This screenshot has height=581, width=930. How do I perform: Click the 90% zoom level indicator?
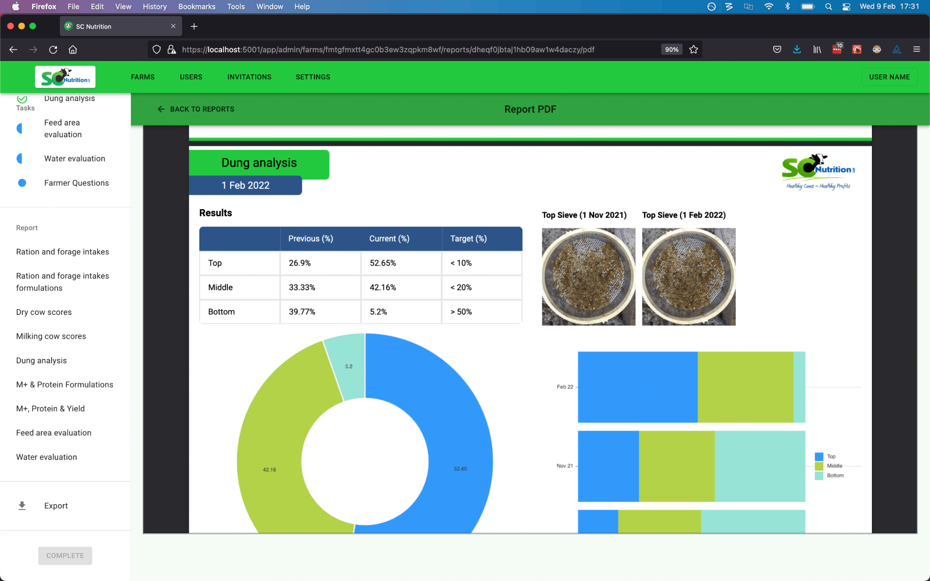(x=671, y=49)
